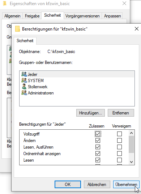Toggle Zulassen checkbox for Lesen
Screen dimensions: 141x194
pos(98,160)
